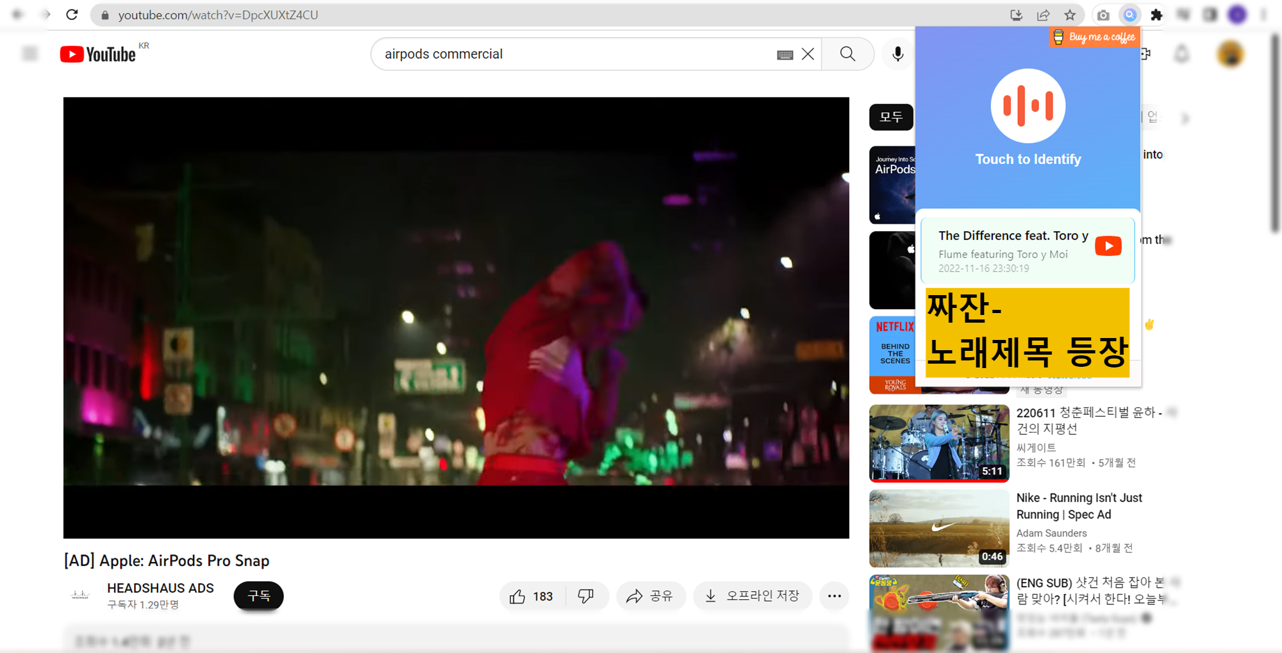Image resolution: width=1282 pixels, height=653 pixels.
Task: Open the Journey Into Sound AirPods thumbnail
Action: pos(892,185)
